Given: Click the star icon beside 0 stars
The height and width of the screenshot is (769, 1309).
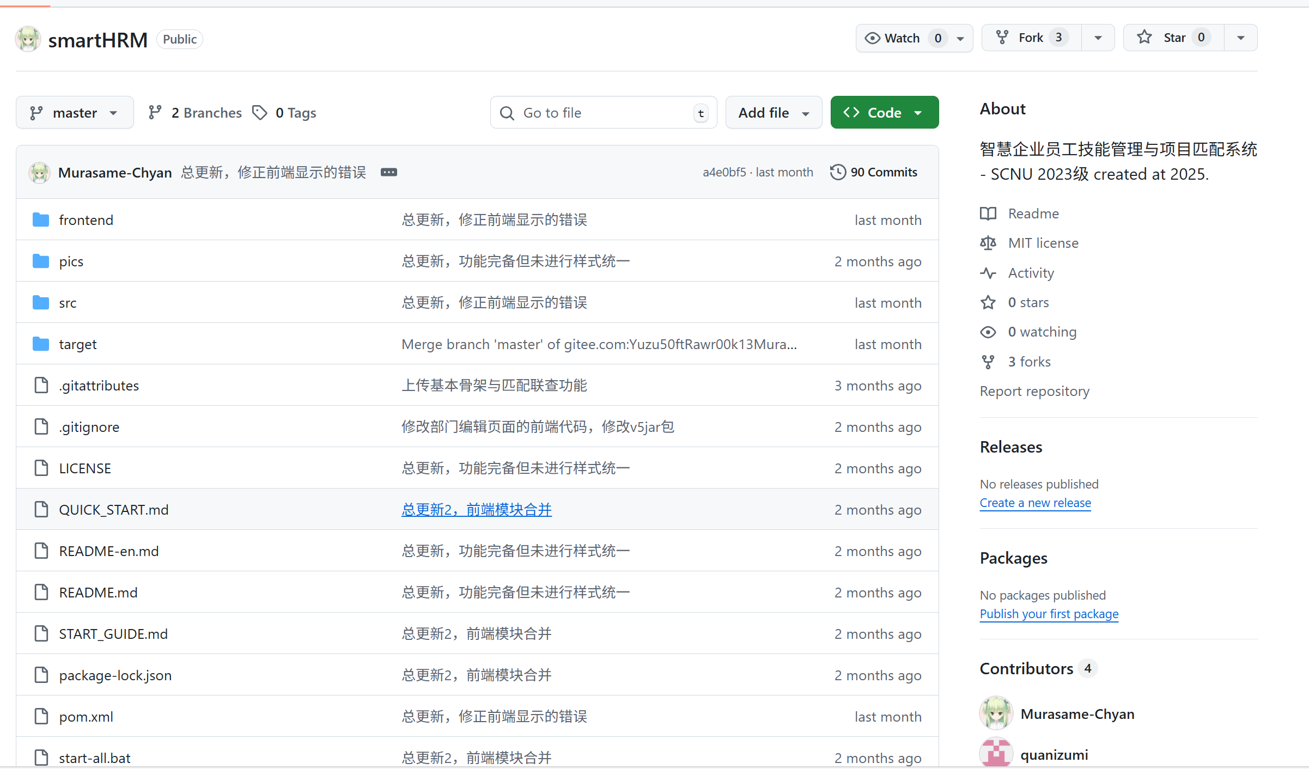Looking at the screenshot, I should click(x=988, y=302).
